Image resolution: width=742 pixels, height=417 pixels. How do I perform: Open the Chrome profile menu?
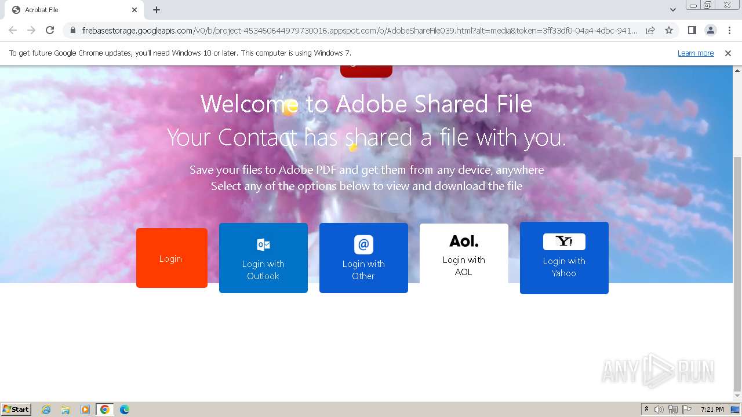(710, 30)
